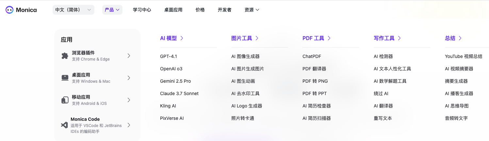The width and height of the screenshot is (489, 141).
Task: Open AI 图像生成器
Action: coord(245,56)
